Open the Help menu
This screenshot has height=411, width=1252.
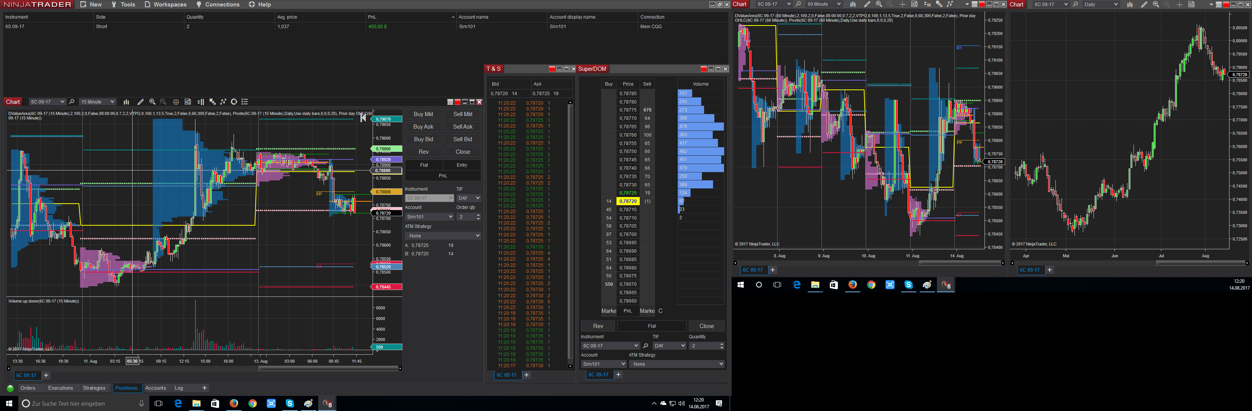point(259,4)
